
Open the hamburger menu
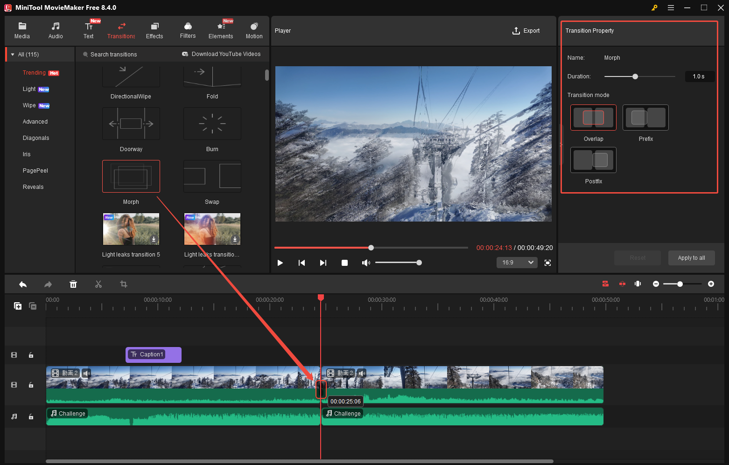(671, 7)
